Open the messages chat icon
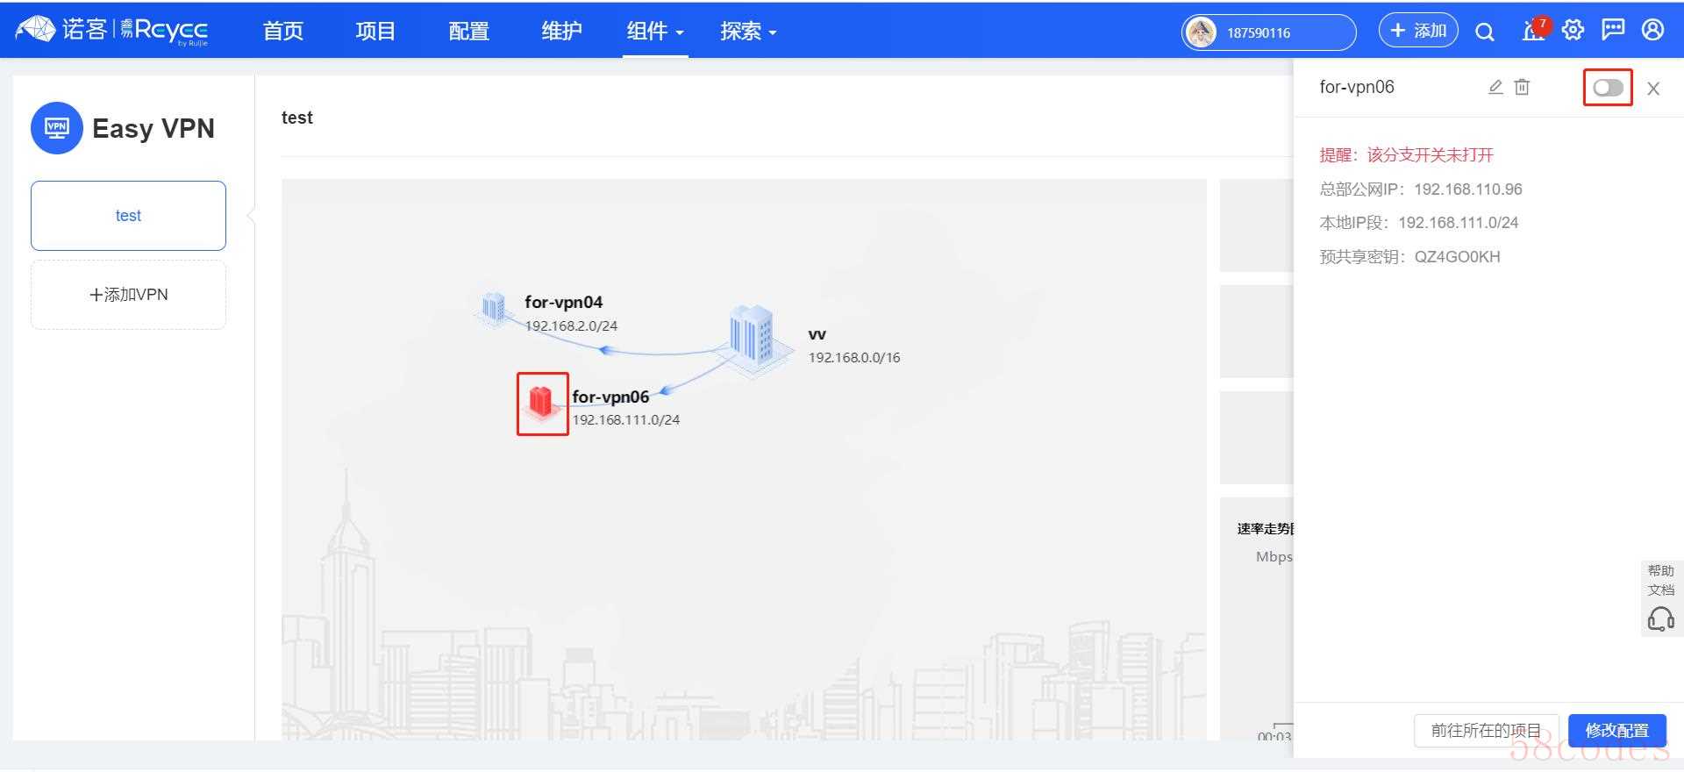Viewport: 1684px width, 772px height. [1612, 31]
